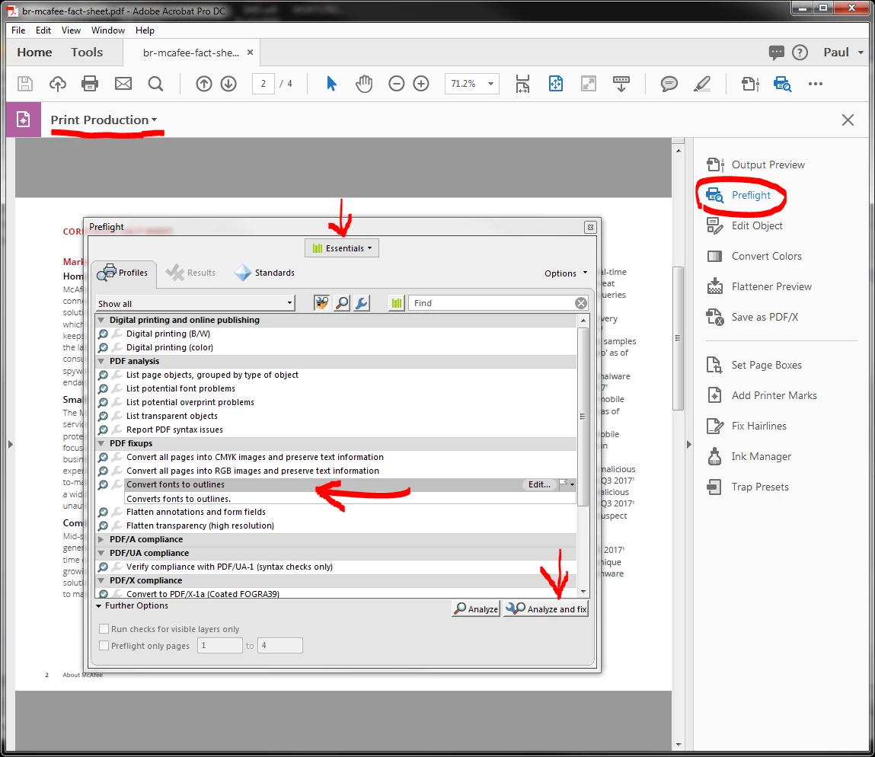Click the Print Production purple panel icon

[x=24, y=120]
